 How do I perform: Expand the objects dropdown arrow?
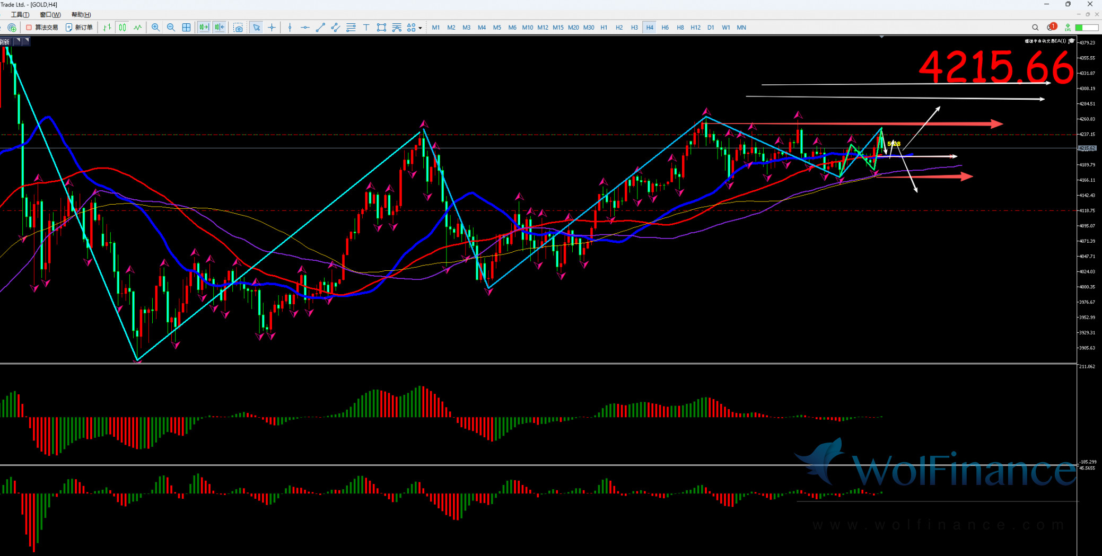point(420,28)
